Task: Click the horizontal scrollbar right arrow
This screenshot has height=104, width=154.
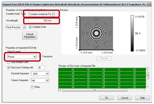Action: tap(144, 90)
